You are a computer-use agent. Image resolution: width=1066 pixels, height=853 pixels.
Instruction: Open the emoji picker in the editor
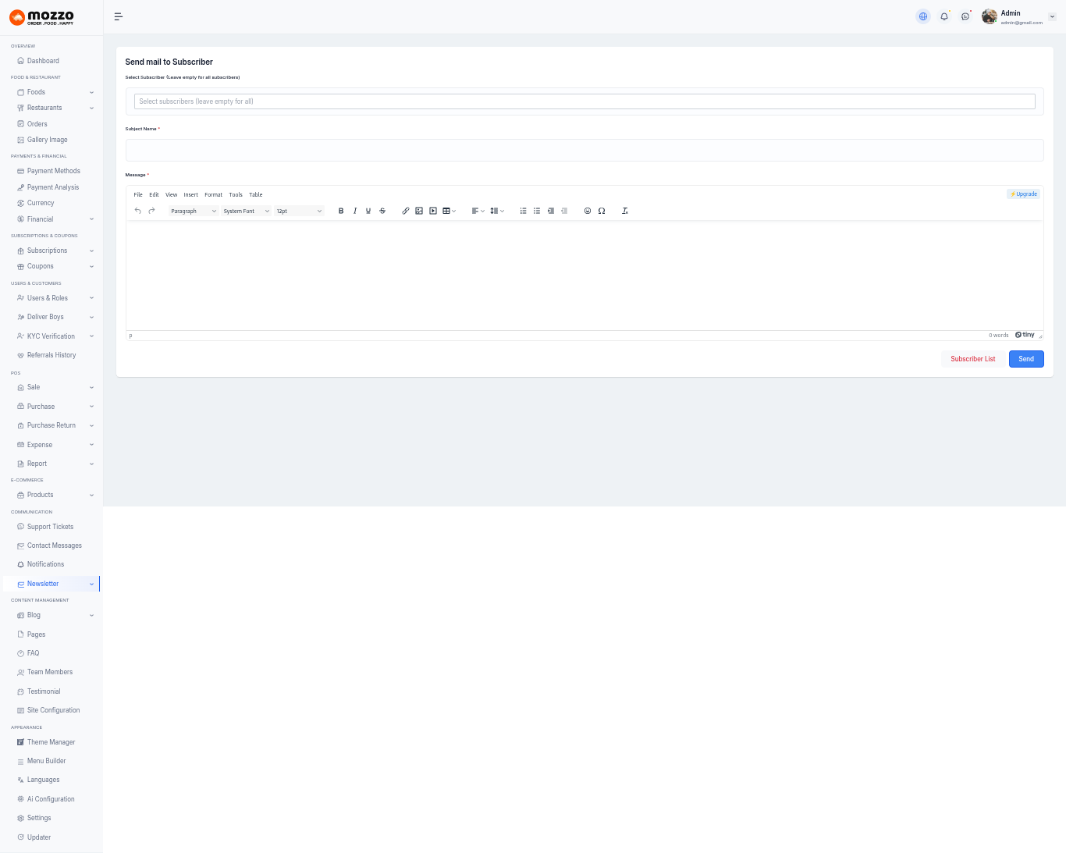[588, 211]
